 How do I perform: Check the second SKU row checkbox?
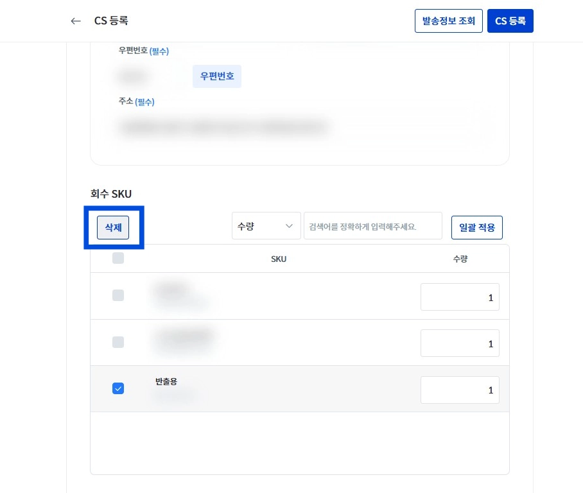[118, 342]
